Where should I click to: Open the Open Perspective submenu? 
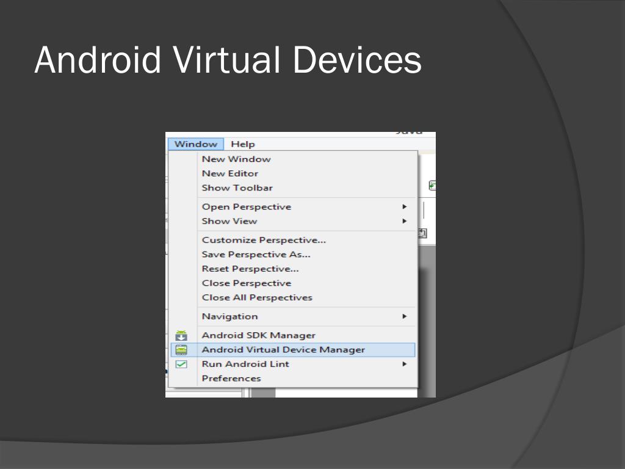[294, 206]
